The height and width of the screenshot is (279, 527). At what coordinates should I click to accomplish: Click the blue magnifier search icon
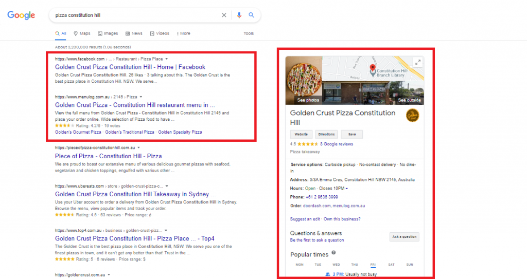click(252, 15)
